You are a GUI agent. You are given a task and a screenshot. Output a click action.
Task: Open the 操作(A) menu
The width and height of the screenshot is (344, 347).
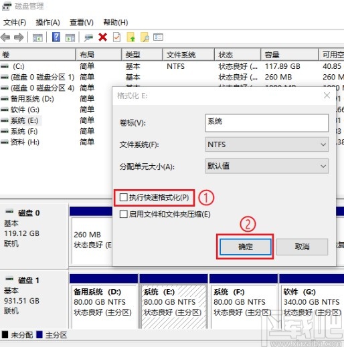(x=48, y=23)
